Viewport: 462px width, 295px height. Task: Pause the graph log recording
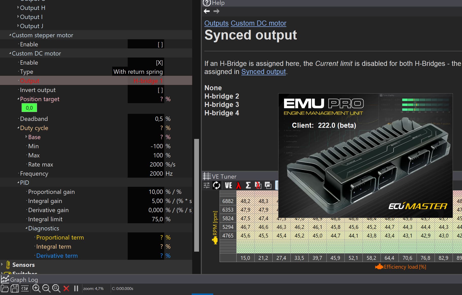tap(76, 288)
